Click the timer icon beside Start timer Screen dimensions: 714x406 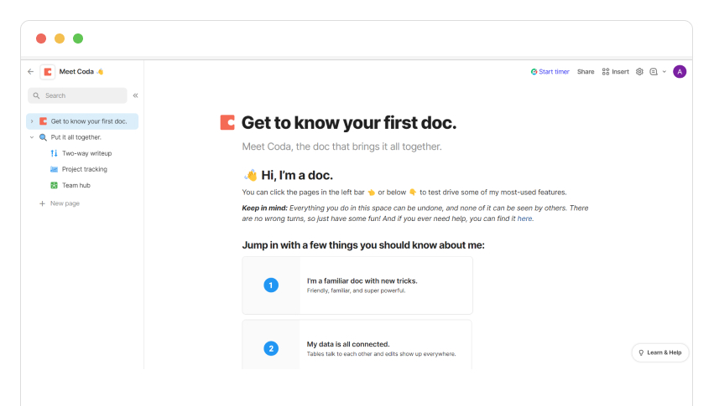[x=534, y=72]
